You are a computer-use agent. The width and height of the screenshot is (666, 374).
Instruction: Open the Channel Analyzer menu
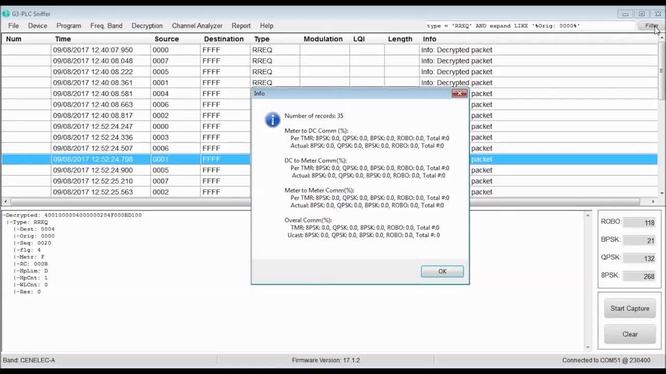[197, 25]
